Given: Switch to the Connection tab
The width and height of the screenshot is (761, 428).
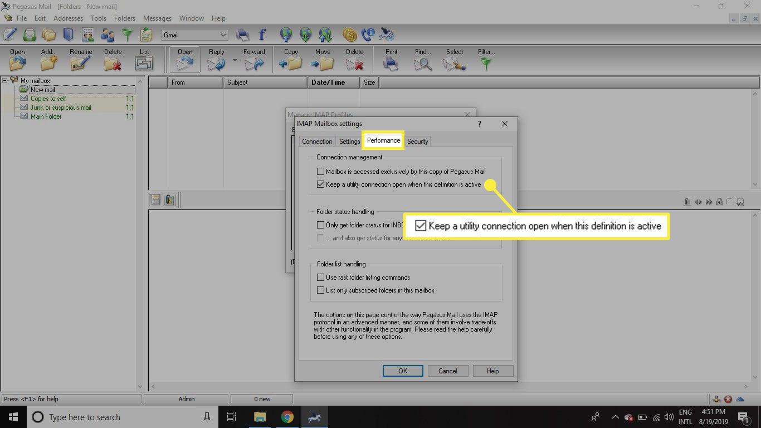Looking at the screenshot, I should [x=317, y=142].
